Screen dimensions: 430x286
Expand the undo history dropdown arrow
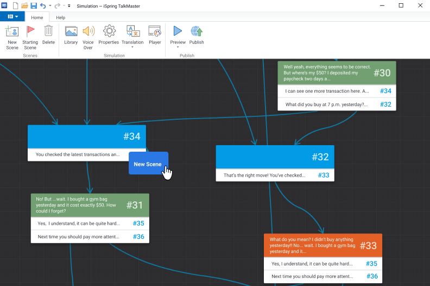coord(50,5)
